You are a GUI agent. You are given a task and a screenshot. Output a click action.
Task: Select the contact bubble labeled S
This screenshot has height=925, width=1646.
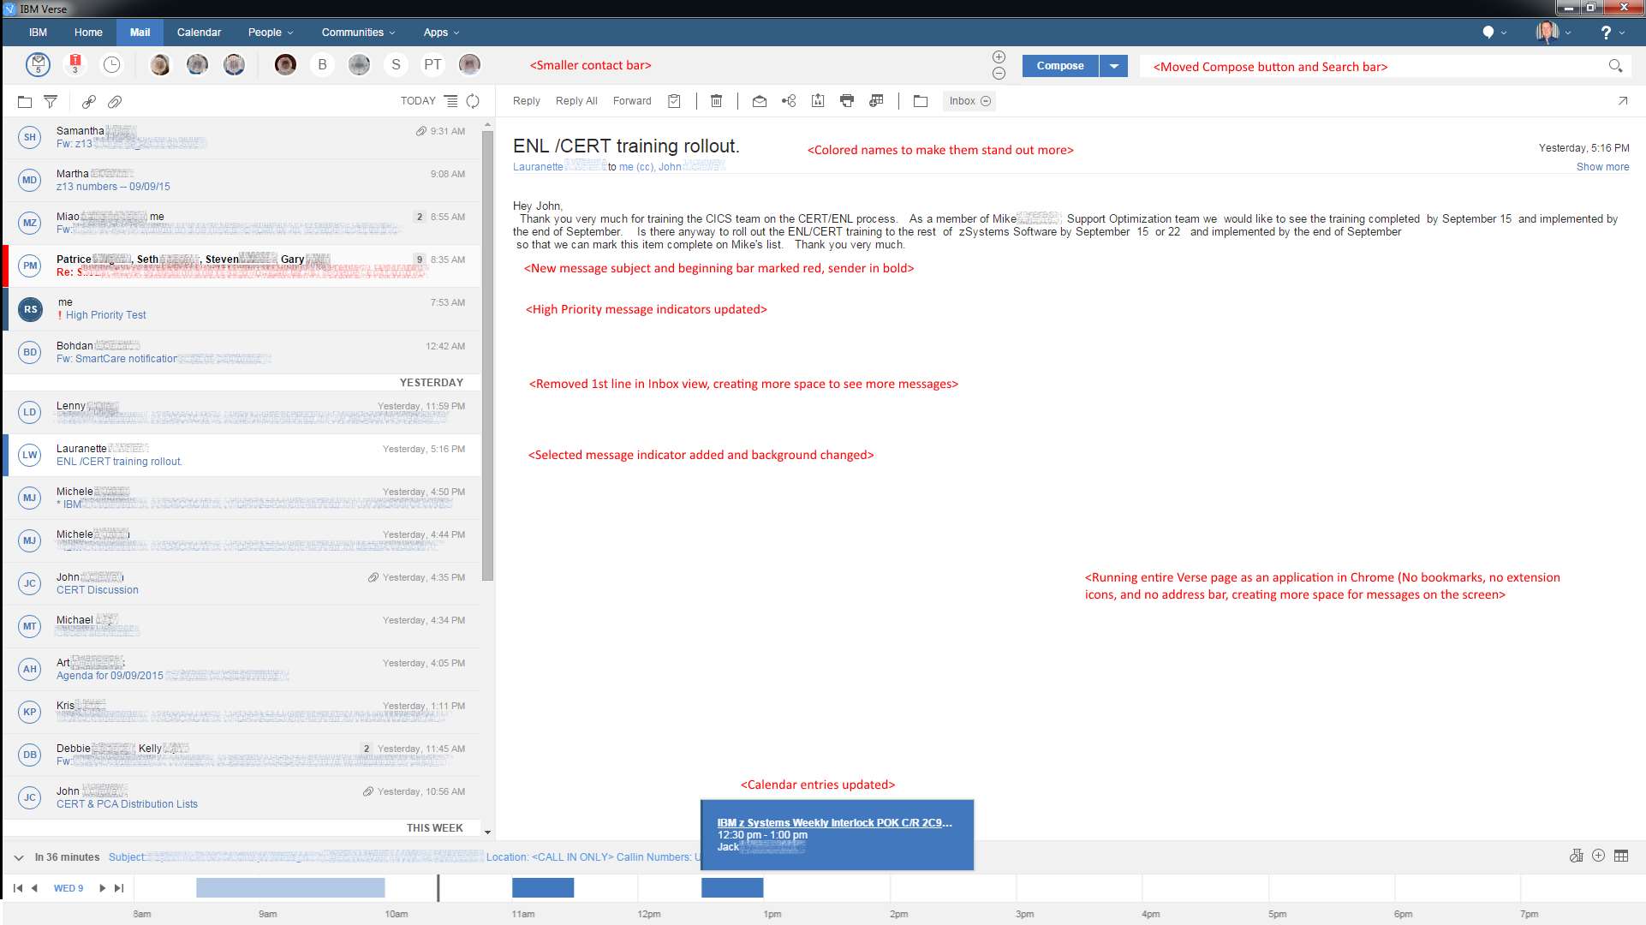(396, 64)
